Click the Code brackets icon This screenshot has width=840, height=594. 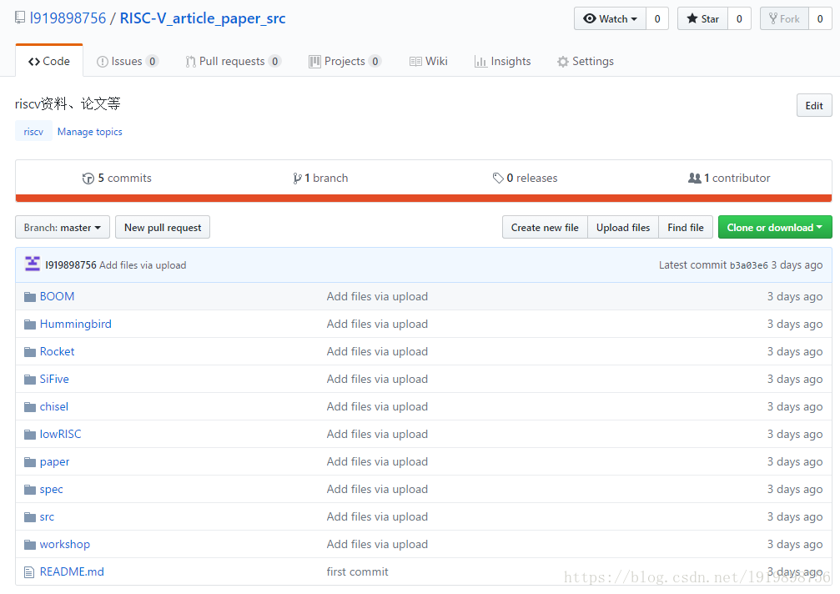[x=34, y=62]
